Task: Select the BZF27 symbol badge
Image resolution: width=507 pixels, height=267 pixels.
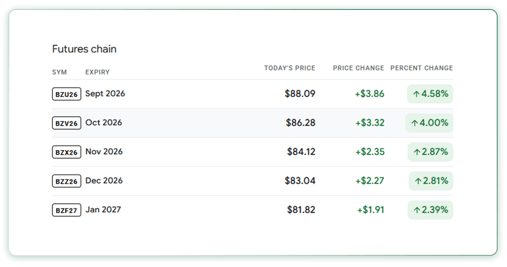Action: click(x=67, y=210)
